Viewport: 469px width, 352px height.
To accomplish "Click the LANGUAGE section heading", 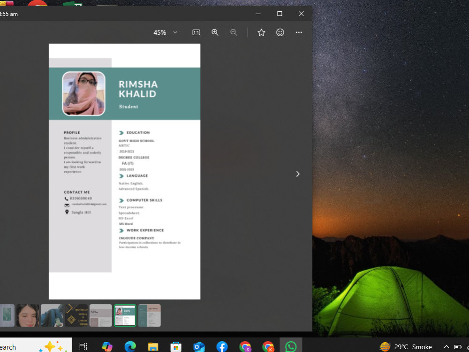I will 137,176.
